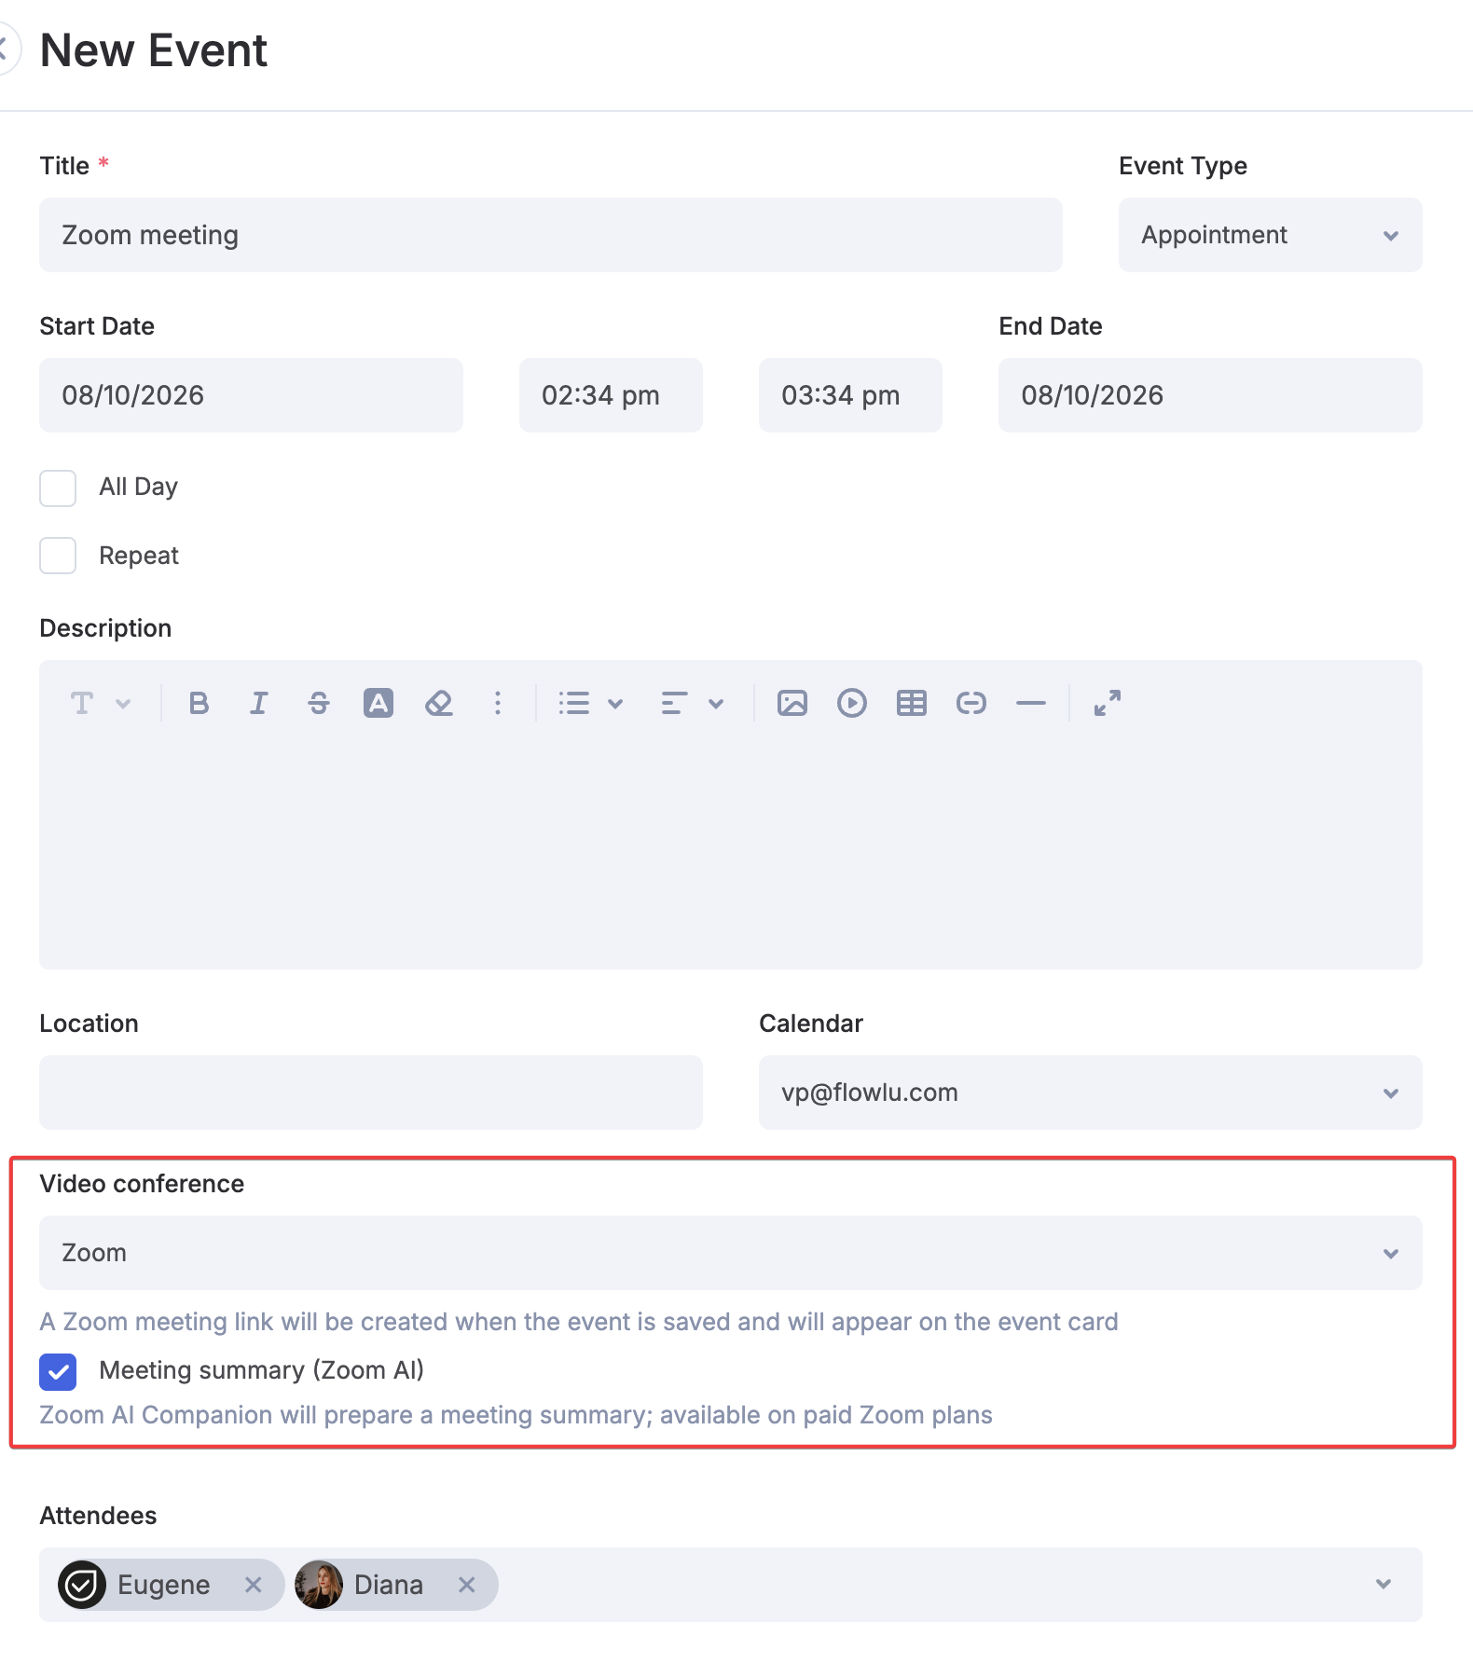The image size is (1473, 1663).
Task: Close the New Event form
Action: coord(6,49)
